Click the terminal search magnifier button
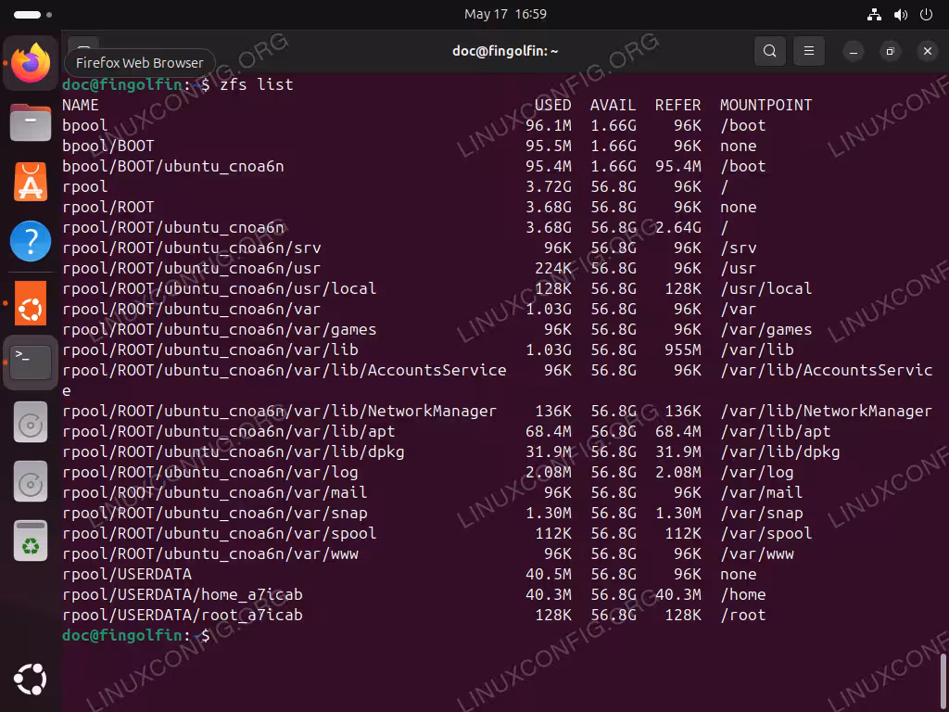The image size is (949, 712). pos(770,52)
